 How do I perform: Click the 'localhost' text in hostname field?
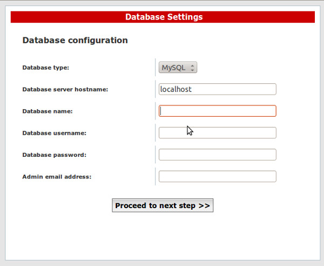pos(176,89)
